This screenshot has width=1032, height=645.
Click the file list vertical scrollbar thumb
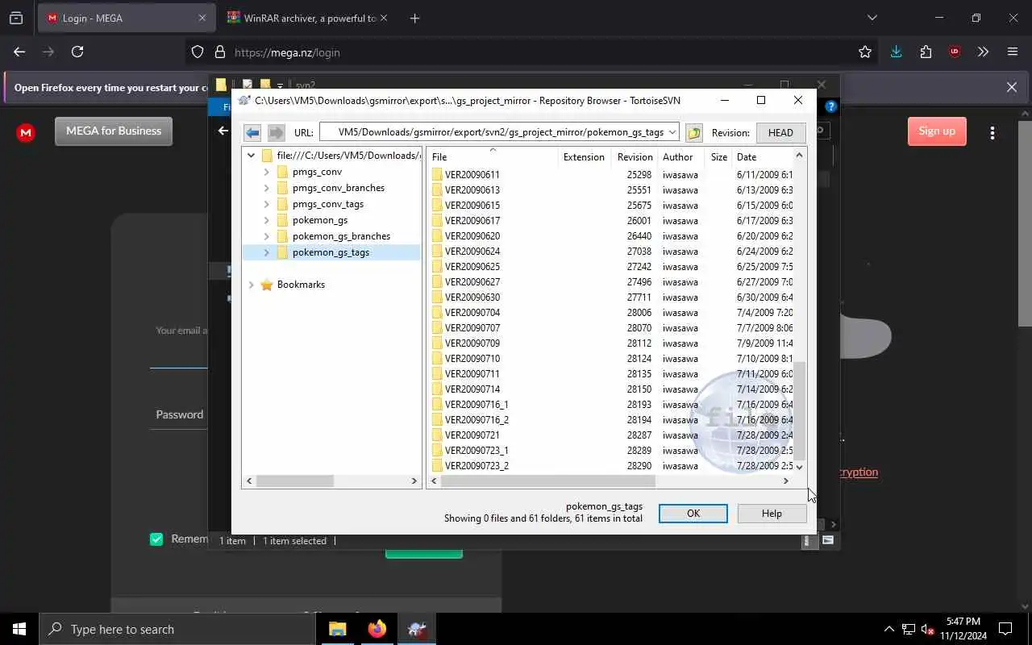pyautogui.click(x=799, y=411)
